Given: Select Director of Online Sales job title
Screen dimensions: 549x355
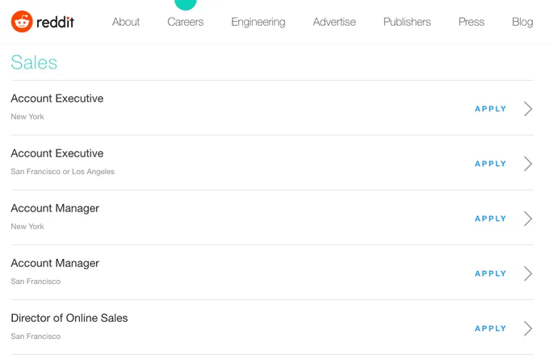Looking at the screenshot, I should pyautogui.click(x=69, y=318).
